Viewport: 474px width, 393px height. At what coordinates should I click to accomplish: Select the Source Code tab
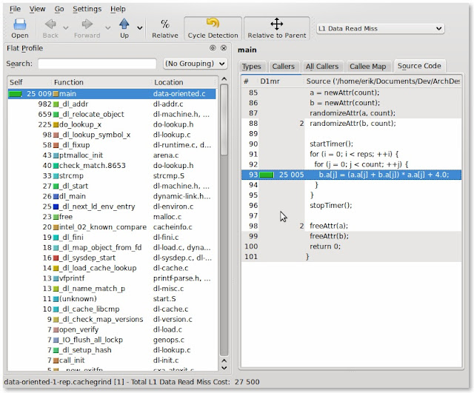(x=419, y=66)
